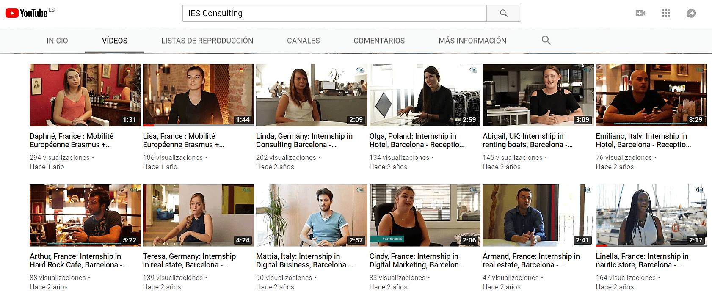Search within channel using magnifier icon
The width and height of the screenshot is (712, 294).
[546, 40]
